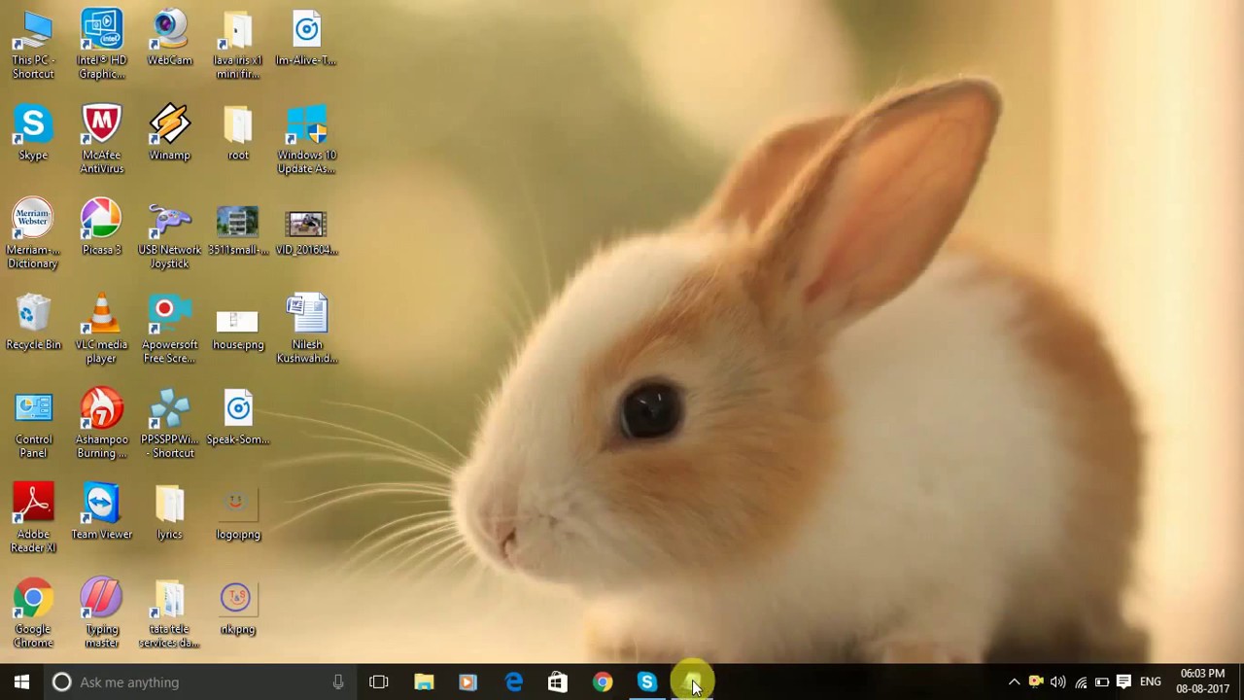Screen dimensions: 1244x700
Task: Open the Windows Store from taskbar
Action: pos(558,682)
